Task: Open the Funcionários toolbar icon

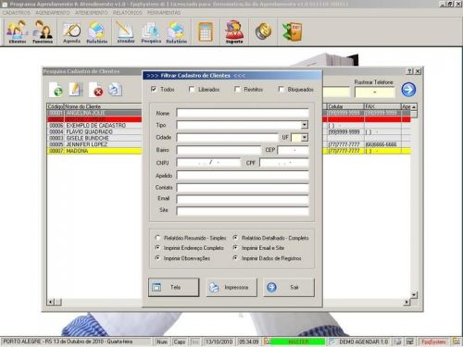Action: point(43,31)
